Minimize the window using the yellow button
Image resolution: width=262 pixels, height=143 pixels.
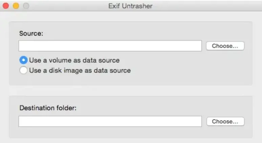(16, 6)
